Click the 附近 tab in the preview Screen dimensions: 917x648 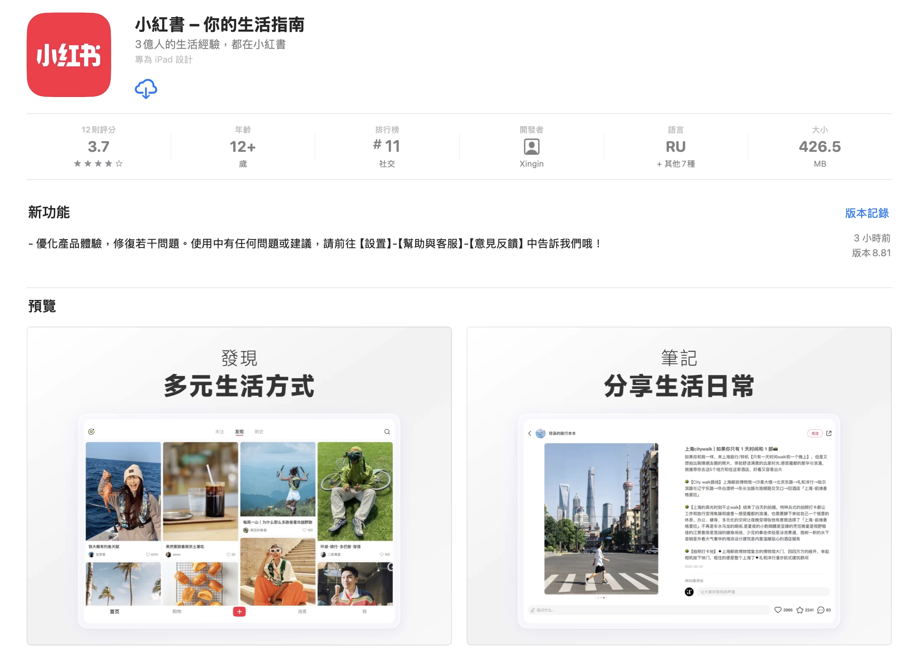coord(259,432)
